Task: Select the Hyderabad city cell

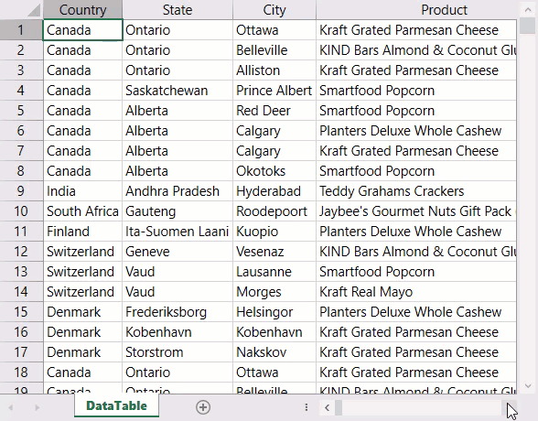Action: click(274, 191)
